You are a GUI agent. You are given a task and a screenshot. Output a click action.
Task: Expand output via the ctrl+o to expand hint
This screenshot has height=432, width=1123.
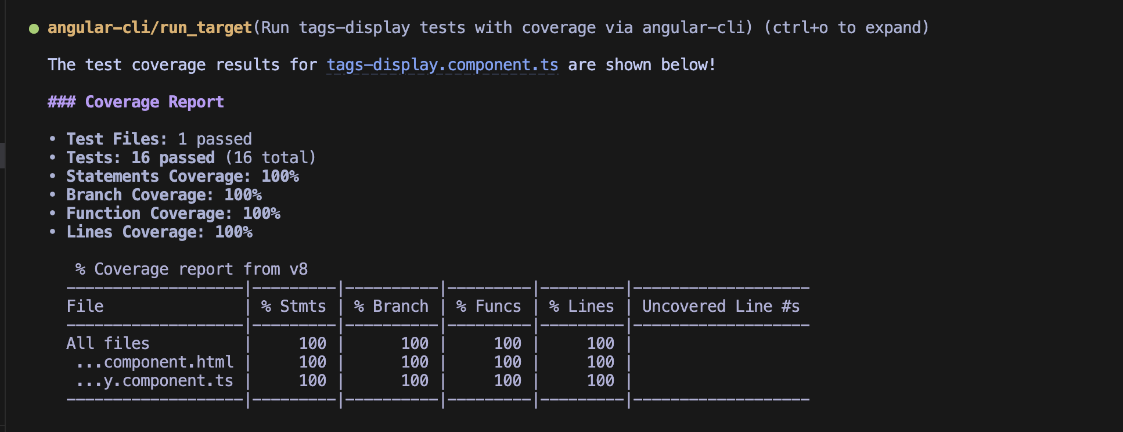click(847, 28)
